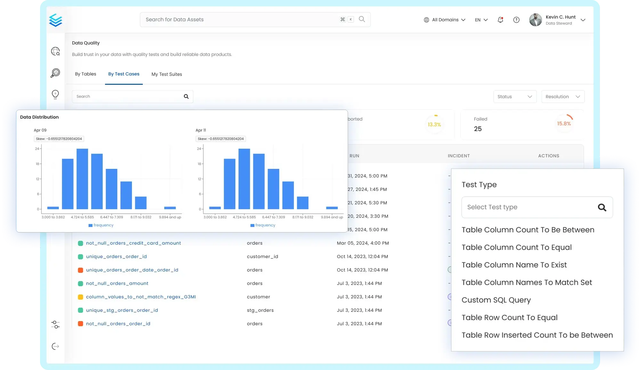The image size is (640, 370).
Task: Choose Table Row Inserted Count To be Between
Action: (537, 335)
